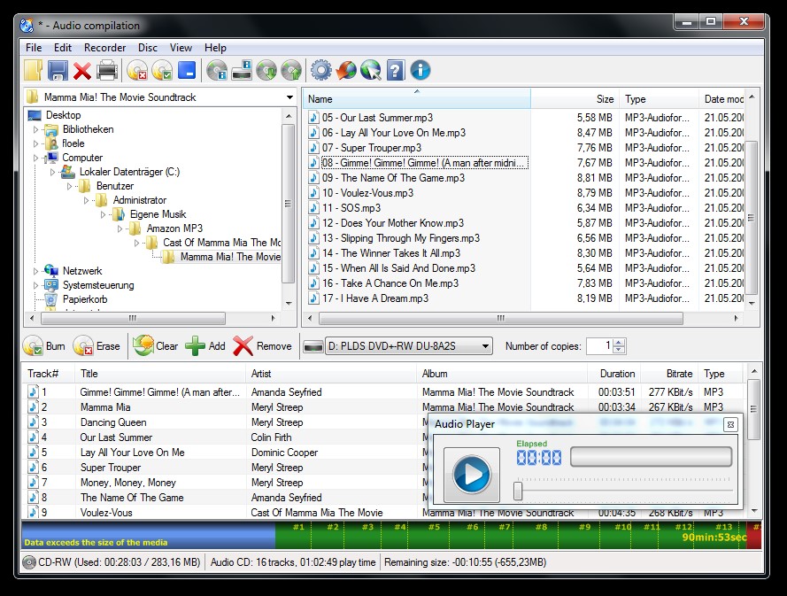Decrease the number of copies with down arrow
The height and width of the screenshot is (596, 787).
click(x=619, y=350)
